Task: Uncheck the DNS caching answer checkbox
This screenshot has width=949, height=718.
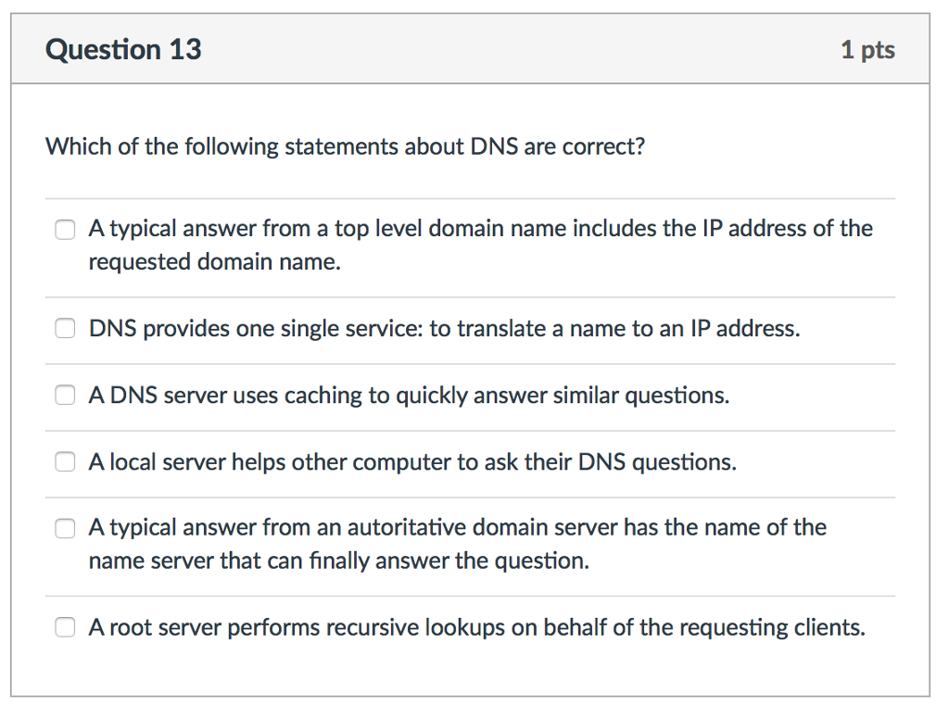Action: pyautogui.click(x=65, y=395)
